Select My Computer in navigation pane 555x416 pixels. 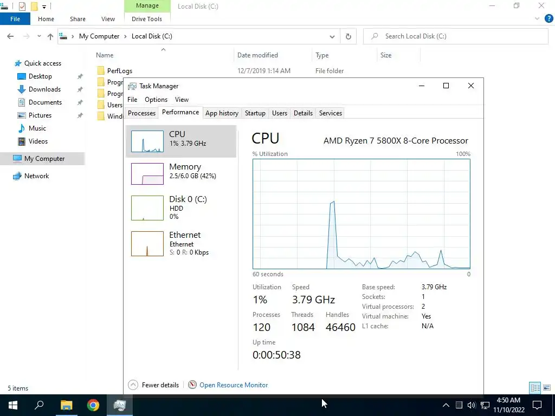pyautogui.click(x=44, y=159)
